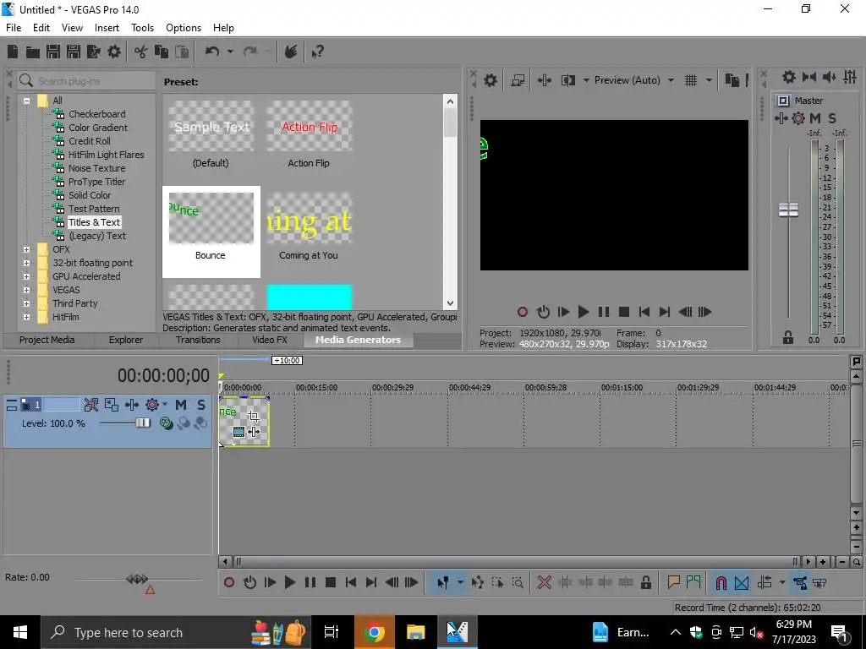Insert a marker using speech bubble icon
This screenshot has width=866, height=649.
(673, 582)
